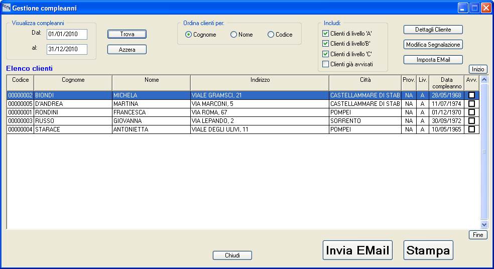The image size is (494, 269).
Task: Select the BIONDI surname cell
Action: coord(73,95)
